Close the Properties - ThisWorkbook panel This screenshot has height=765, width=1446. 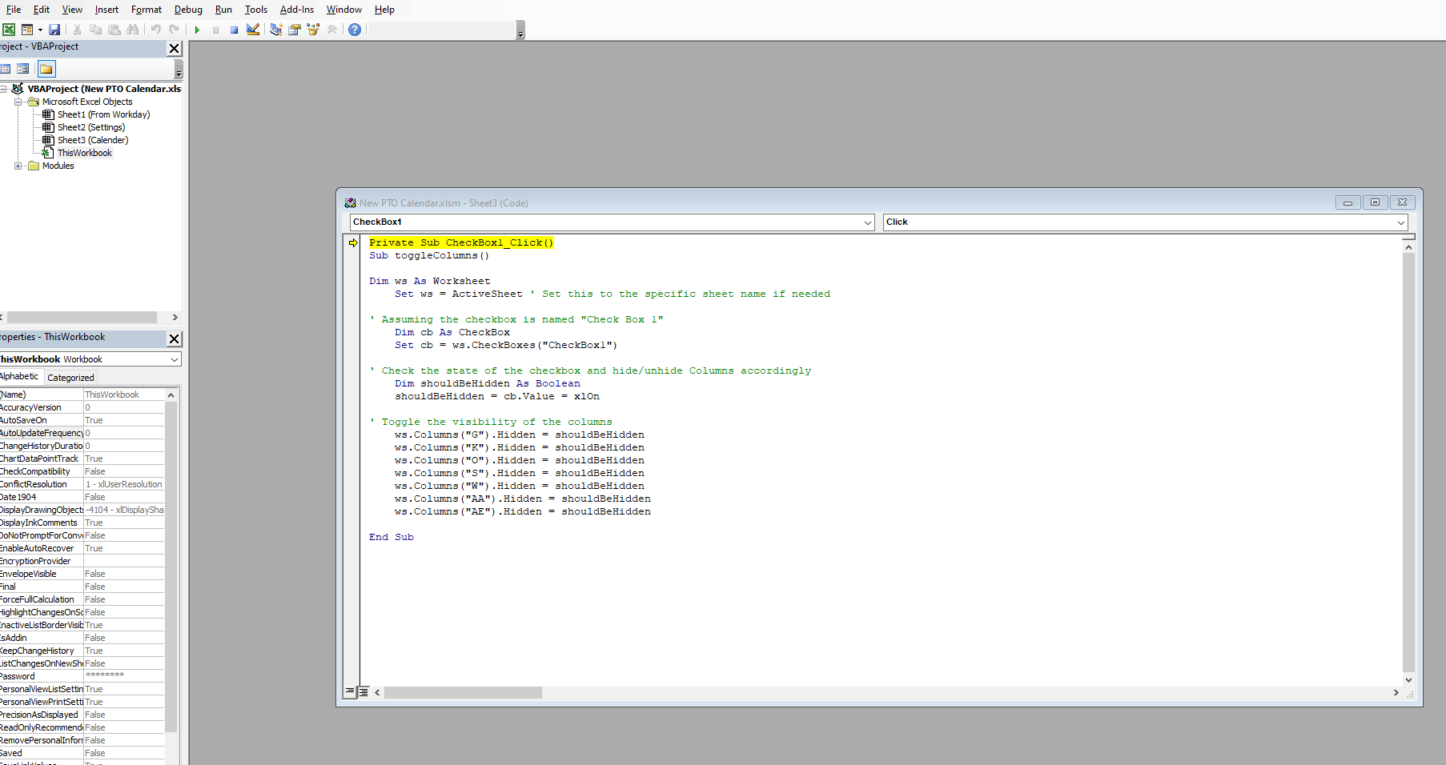[174, 339]
